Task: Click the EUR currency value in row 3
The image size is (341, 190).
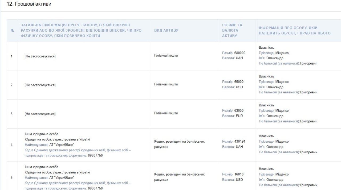Action: (x=239, y=116)
